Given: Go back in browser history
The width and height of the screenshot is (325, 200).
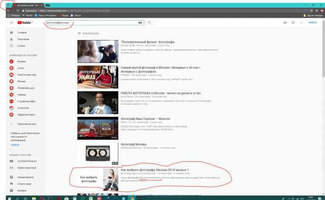Looking at the screenshot, I should (x=9, y=11).
